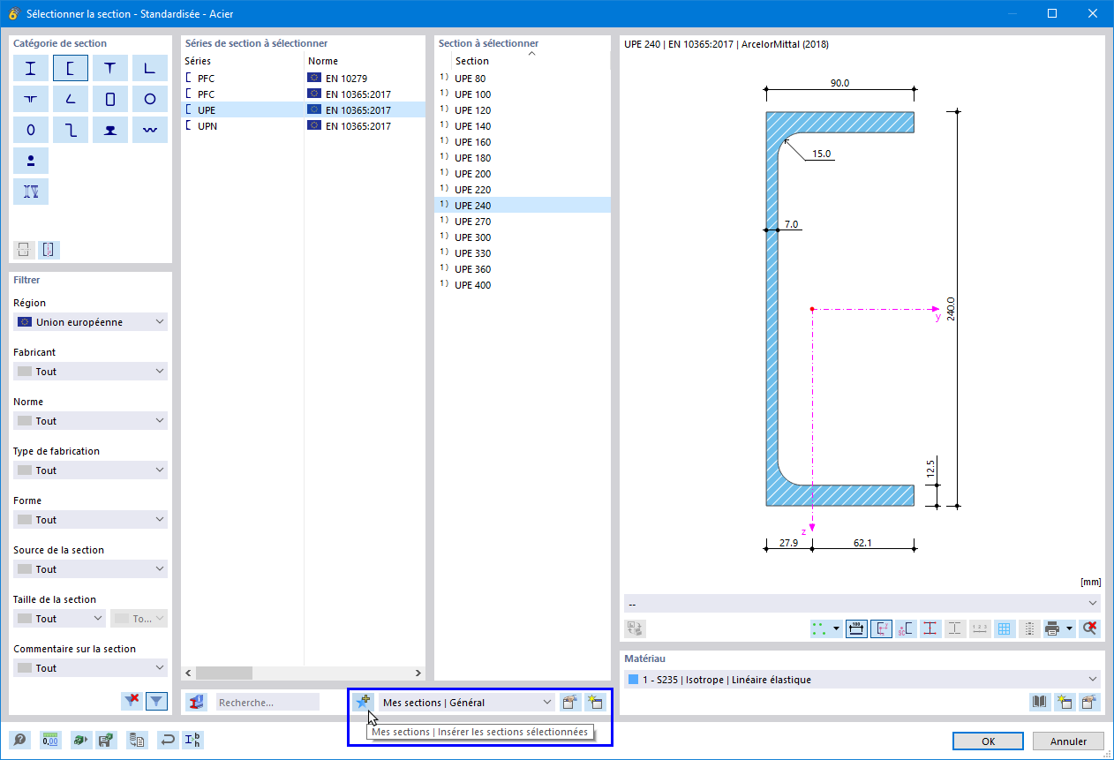Insert selected sections into Mes sections
Screen dimensions: 1114x760
click(363, 702)
